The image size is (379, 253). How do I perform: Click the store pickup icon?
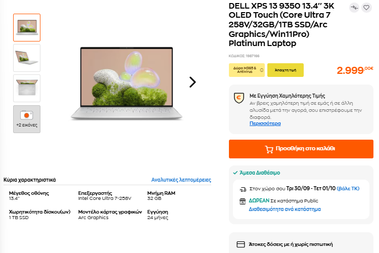(x=243, y=201)
